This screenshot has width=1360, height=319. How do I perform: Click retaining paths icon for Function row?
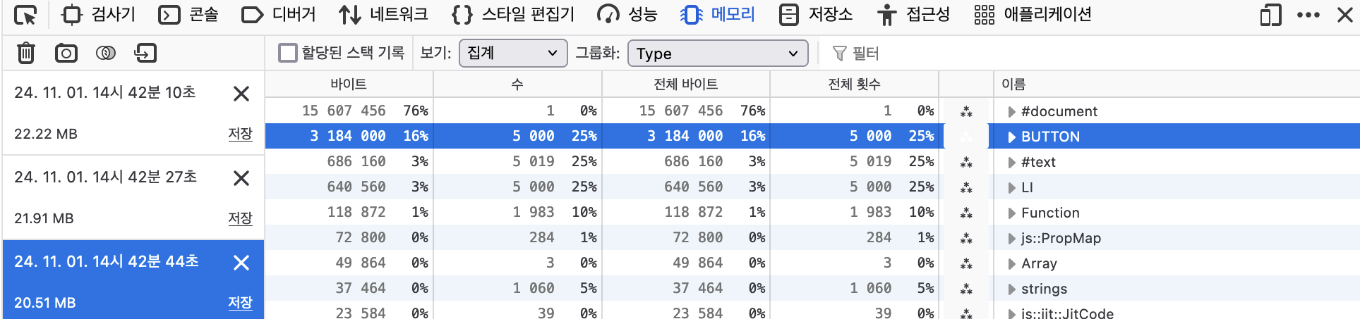pos(966,213)
